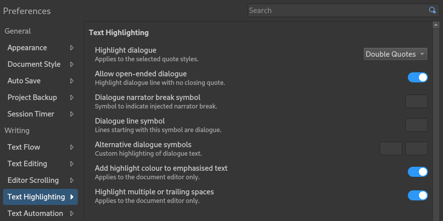This screenshot has width=443, height=221.
Task: Click the search magnifier icon
Action: (x=432, y=11)
